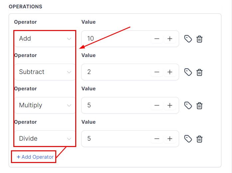
Task: Click the + Add Operator link
Action: (x=35, y=157)
